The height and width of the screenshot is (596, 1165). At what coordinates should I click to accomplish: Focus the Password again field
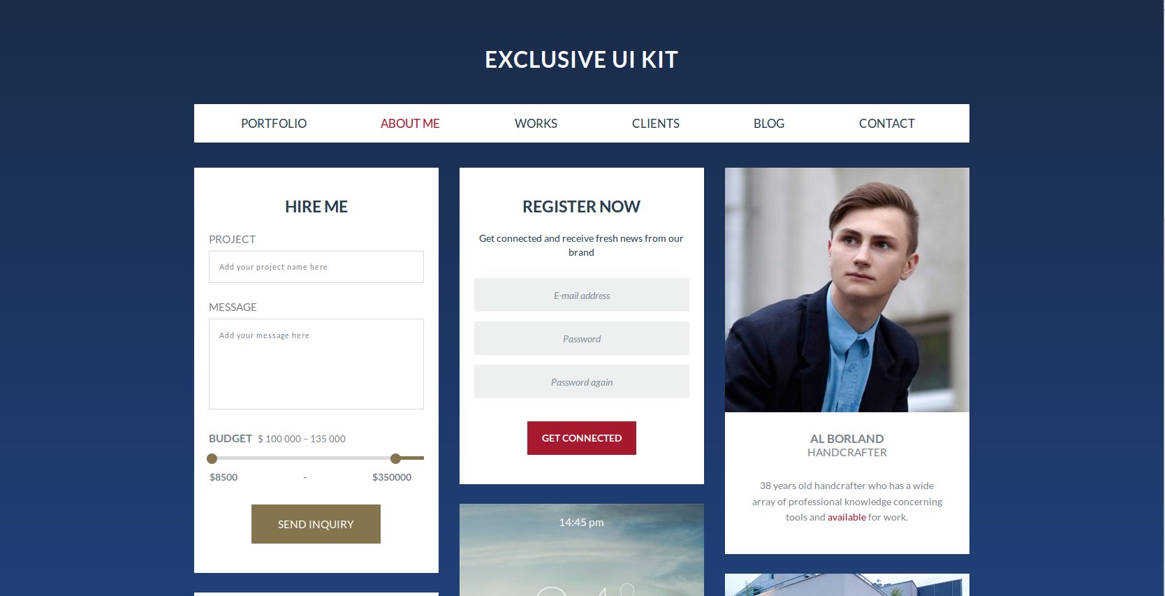pyautogui.click(x=582, y=381)
